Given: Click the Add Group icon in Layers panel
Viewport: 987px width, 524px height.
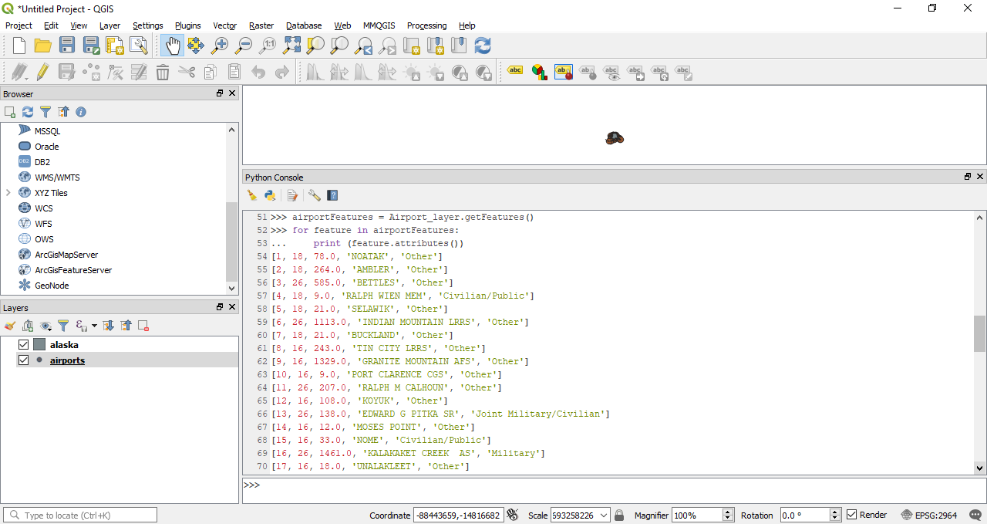Looking at the screenshot, I should coord(28,326).
